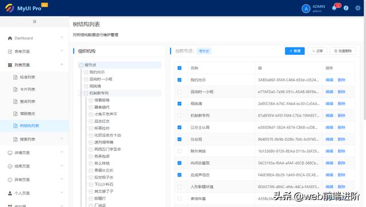The height and width of the screenshot is (207, 366).
Task: Click the info circle icon in header
Action: tap(346, 8)
